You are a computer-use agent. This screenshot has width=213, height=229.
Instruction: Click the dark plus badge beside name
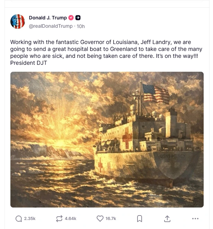(x=78, y=18)
